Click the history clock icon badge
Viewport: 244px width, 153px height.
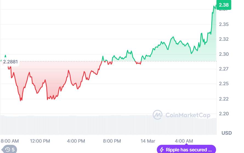pyautogui.click(x=8, y=149)
